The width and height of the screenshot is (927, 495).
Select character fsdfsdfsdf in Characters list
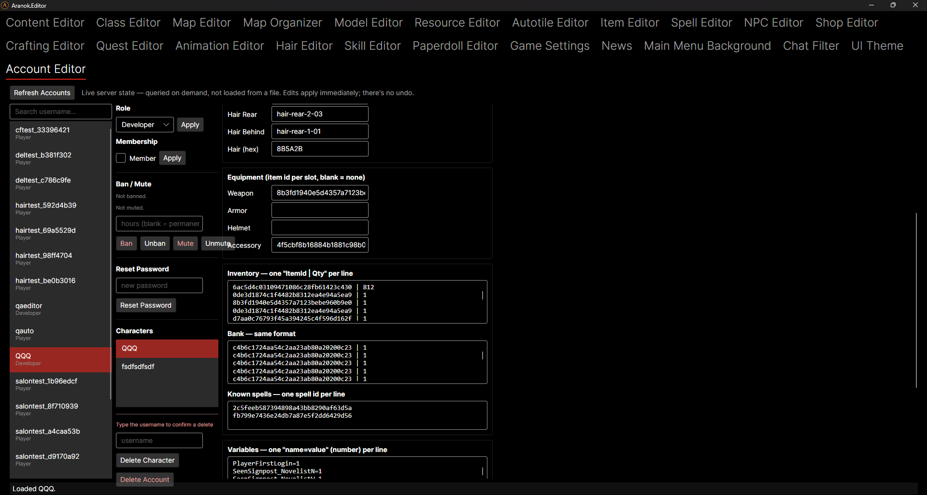point(167,367)
